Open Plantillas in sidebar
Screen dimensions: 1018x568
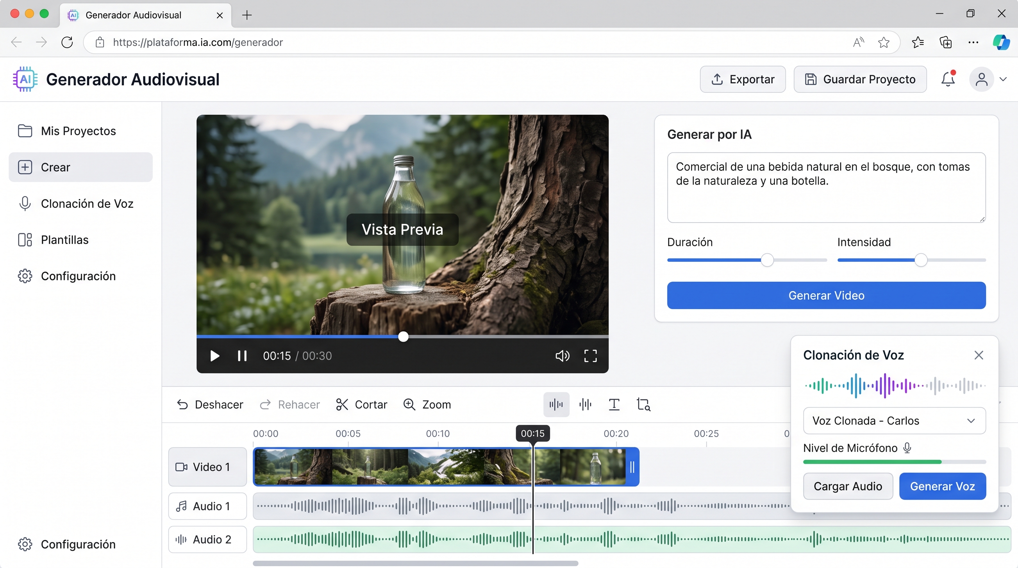(81, 240)
